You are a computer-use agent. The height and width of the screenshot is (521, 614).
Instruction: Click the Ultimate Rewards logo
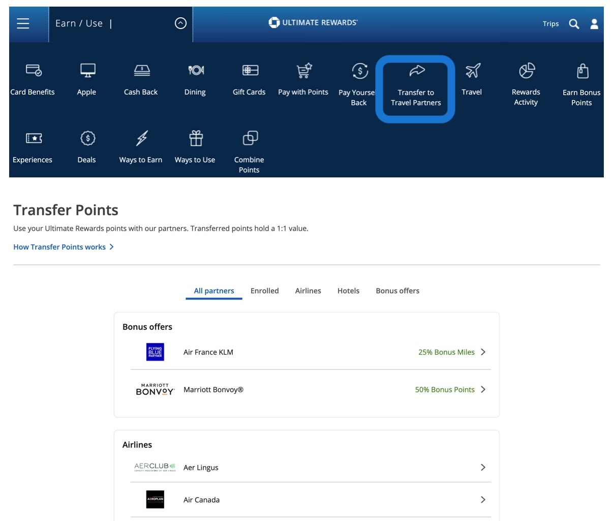313,22
